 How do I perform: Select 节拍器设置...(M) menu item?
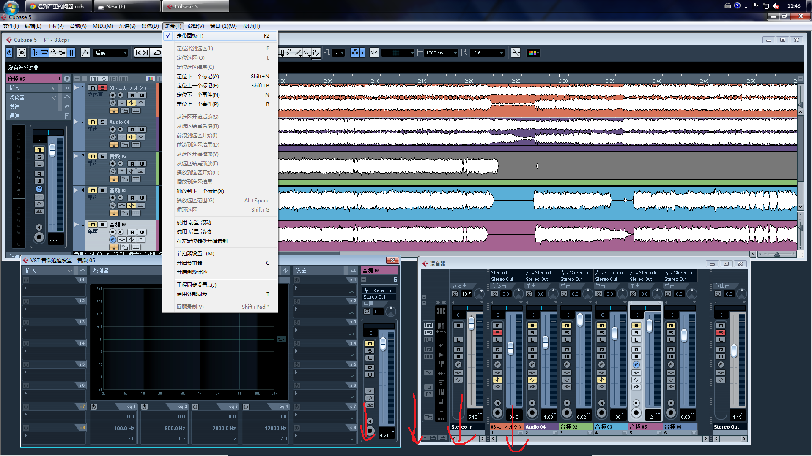(x=195, y=254)
